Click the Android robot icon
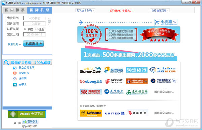The image size is (202, 130). pyautogui.click(x=13, y=114)
